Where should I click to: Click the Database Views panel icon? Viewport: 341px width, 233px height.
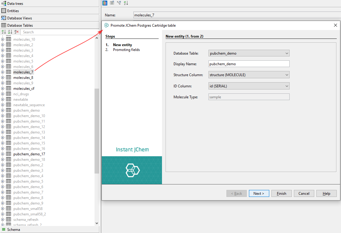pyautogui.click(x=3, y=18)
